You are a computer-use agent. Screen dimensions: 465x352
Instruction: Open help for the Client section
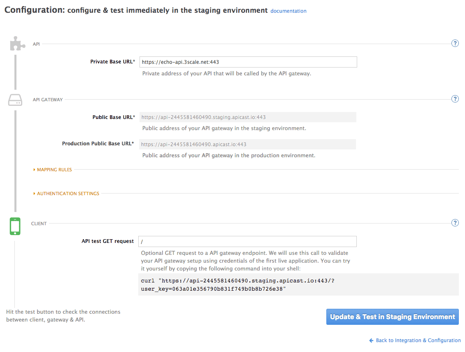(455, 223)
